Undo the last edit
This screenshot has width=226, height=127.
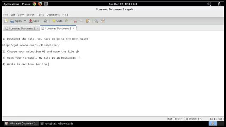tap(58, 21)
